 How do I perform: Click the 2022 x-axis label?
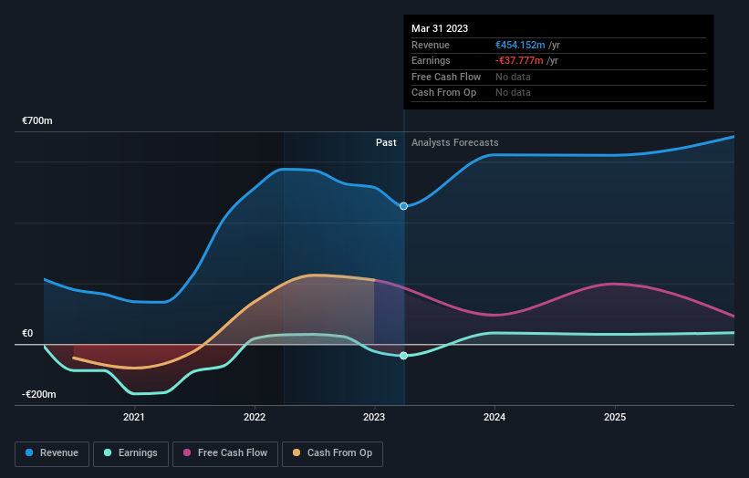click(255, 418)
